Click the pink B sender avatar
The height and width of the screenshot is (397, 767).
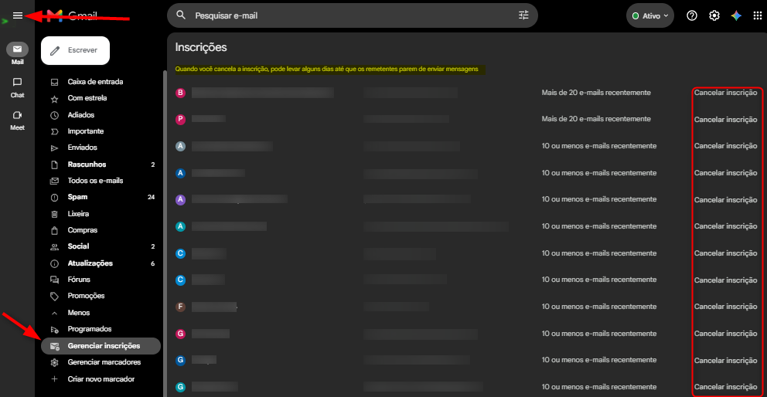click(x=180, y=93)
